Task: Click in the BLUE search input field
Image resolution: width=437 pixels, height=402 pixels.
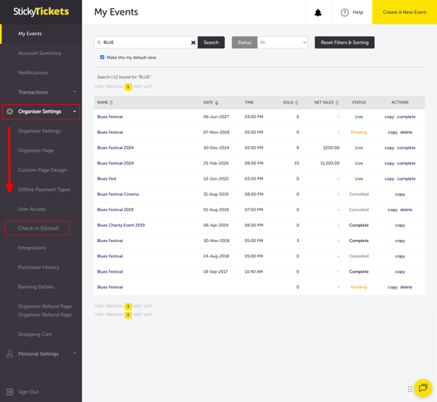Action: [x=145, y=43]
